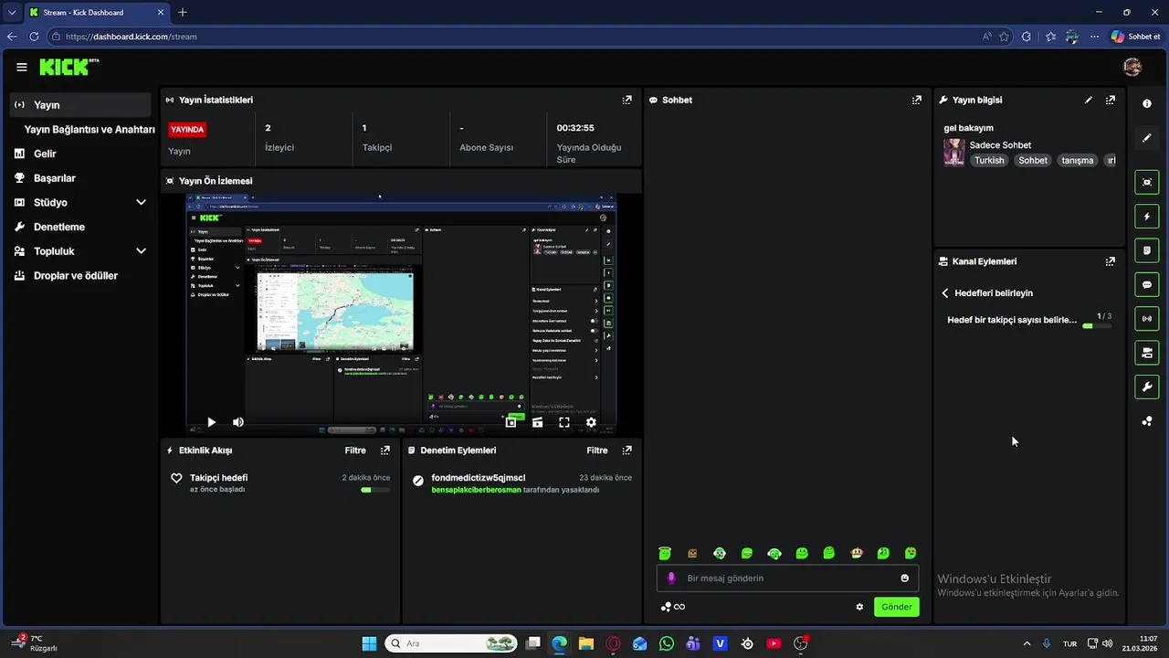Click the follower goal progress bar in Kanal Eylemleri
The height and width of the screenshot is (658, 1169).
[1097, 326]
